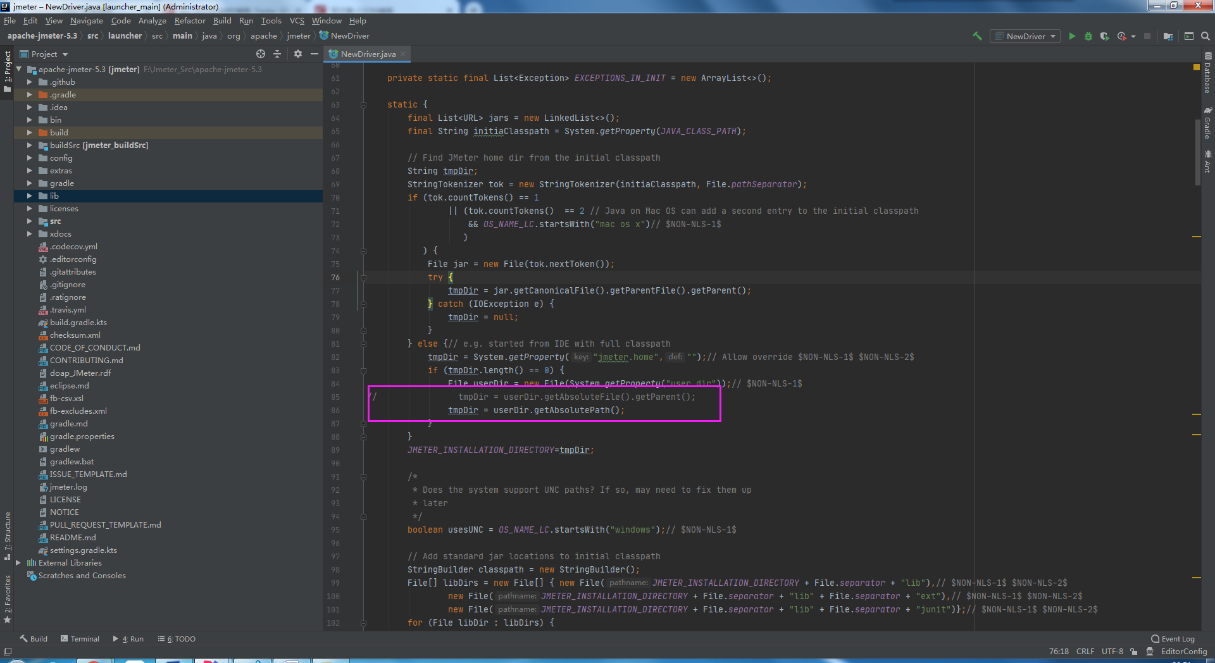Click the CRLF line separator status entry
1215x663 pixels.
pyautogui.click(x=1085, y=652)
